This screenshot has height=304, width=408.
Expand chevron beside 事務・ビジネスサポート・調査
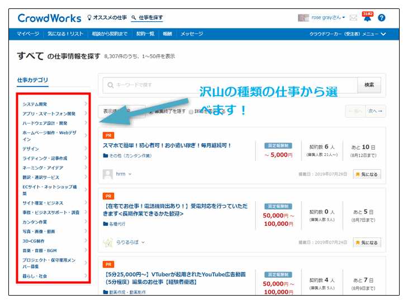tap(86, 212)
